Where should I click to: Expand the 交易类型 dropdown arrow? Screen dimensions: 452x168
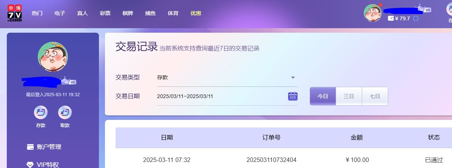[293, 78]
